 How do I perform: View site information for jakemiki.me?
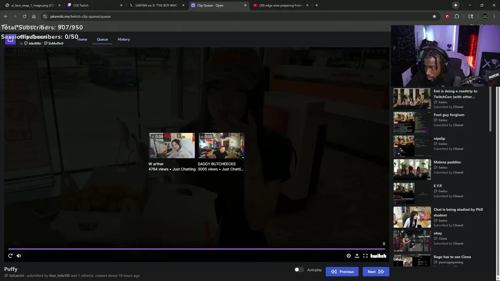pyautogui.click(x=45, y=16)
